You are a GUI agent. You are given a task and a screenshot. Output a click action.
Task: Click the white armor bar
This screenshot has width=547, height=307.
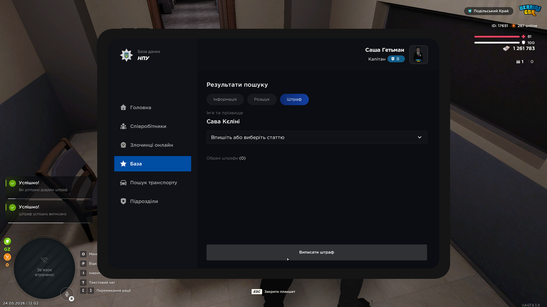pyautogui.click(x=497, y=43)
